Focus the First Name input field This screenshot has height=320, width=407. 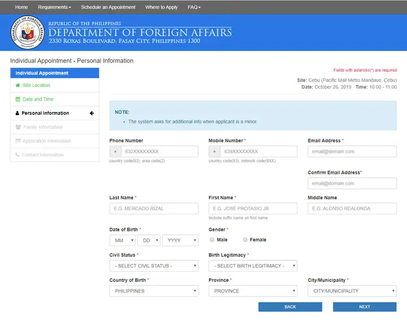(x=253, y=209)
